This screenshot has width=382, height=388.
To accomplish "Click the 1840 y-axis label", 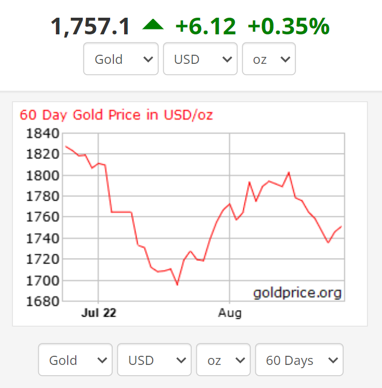I will (x=41, y=134).
